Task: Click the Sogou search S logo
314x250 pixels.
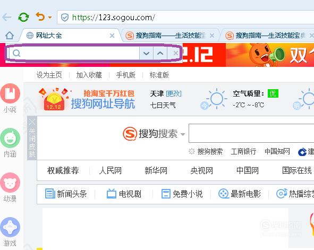Action: (x=130, y=134)
